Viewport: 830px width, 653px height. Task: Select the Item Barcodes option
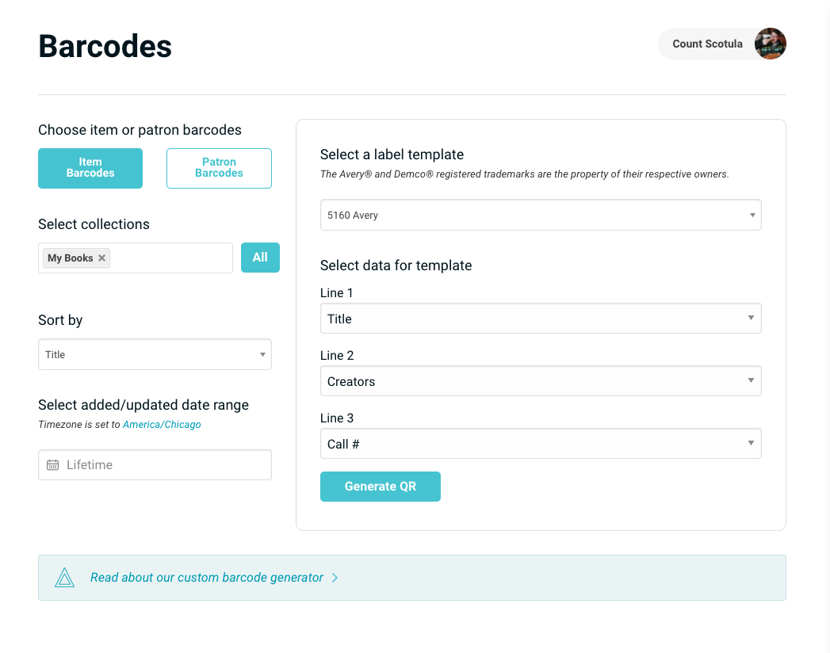point(90,168)
